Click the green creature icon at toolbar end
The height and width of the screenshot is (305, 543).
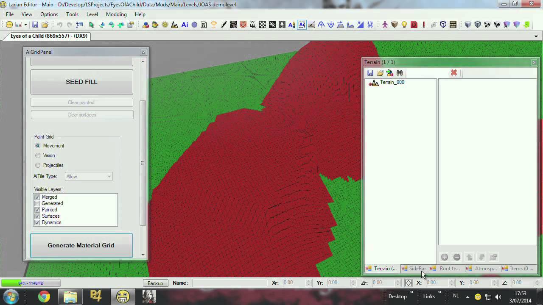pyautogui.click(x=526, y=25)
